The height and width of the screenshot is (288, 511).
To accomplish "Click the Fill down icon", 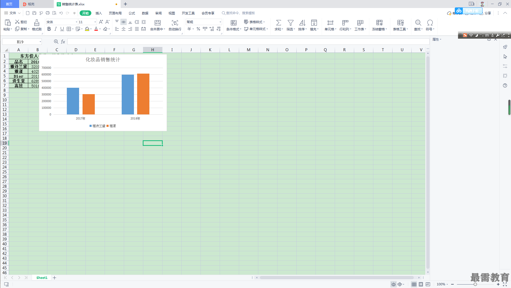I will (314, 23).
